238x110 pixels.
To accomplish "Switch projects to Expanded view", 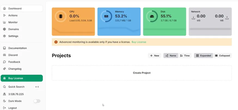I will click(203, 56).
